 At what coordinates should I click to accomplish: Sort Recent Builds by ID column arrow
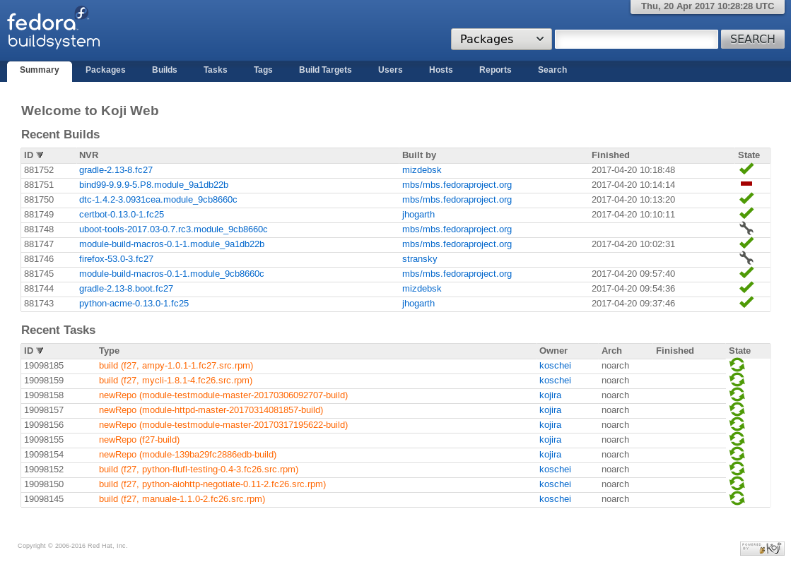tap(40, 155)
